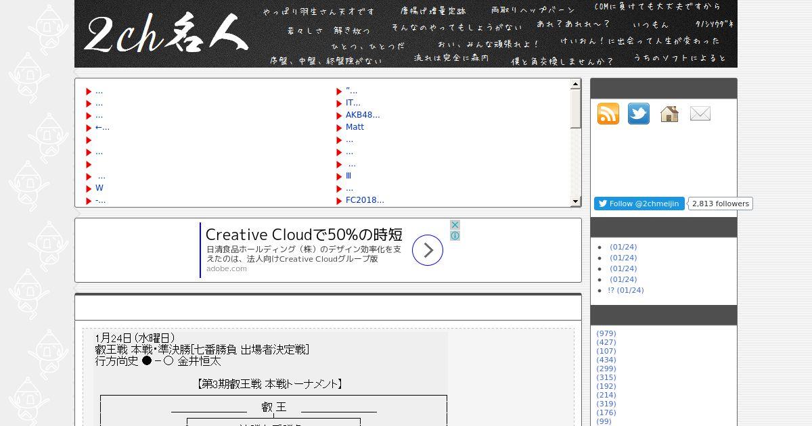The height and width of the screenshot is (426, 812).
Task: Open the (107) category link
Action: click(606, 351)
